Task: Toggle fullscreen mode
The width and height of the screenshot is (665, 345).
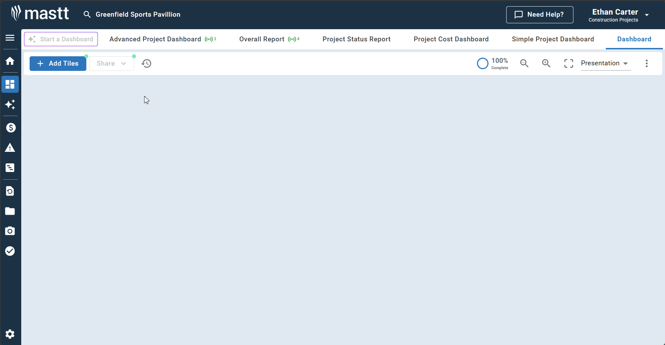Action: (568, 63)
